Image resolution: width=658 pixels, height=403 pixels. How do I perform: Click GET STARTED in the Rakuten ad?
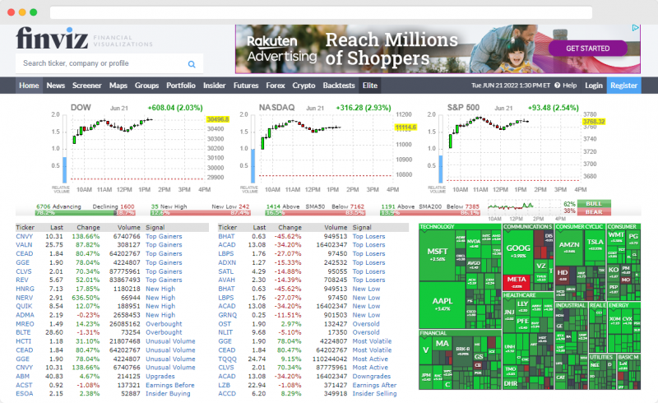click(x=587, y=49)
